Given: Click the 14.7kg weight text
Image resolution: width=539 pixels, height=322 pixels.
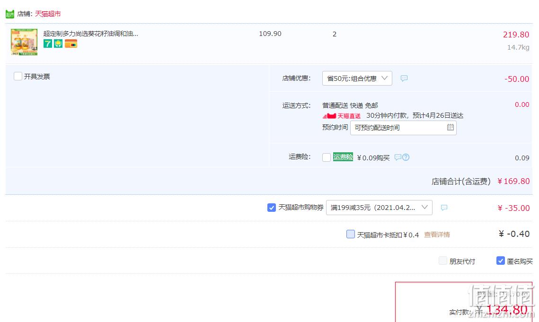Looking at the screenshot, I should click(x=518, y=47).
